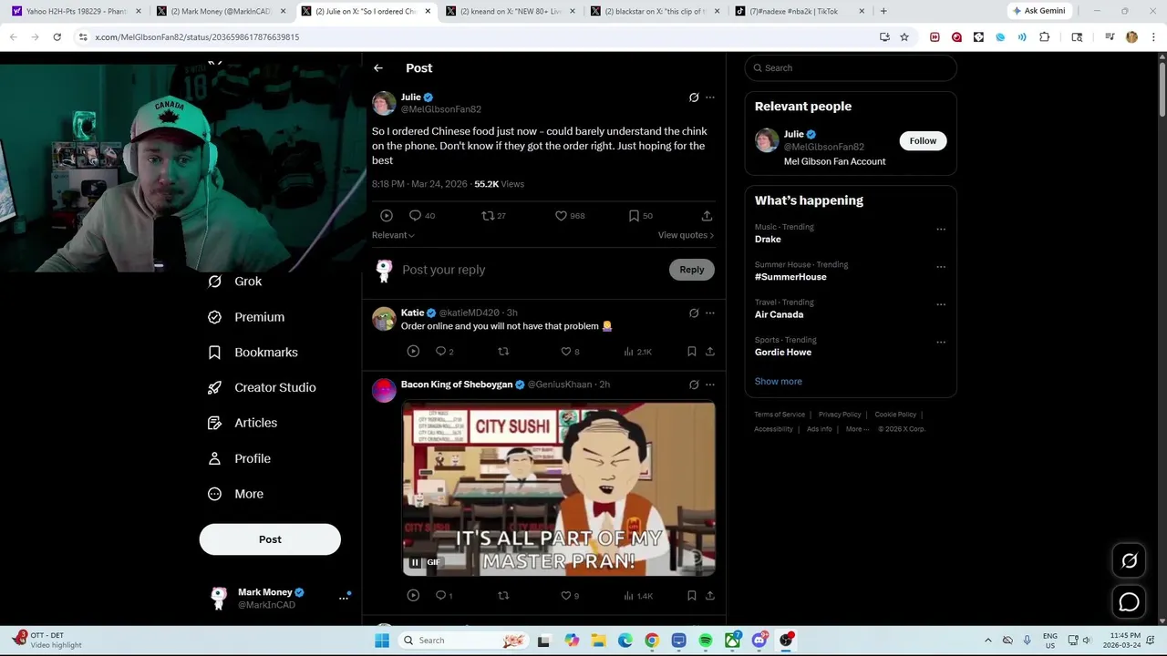This screenshot has height=656, width=1167.
Task: Bookmark this page with star icon
Action: (x=904, y=37)
